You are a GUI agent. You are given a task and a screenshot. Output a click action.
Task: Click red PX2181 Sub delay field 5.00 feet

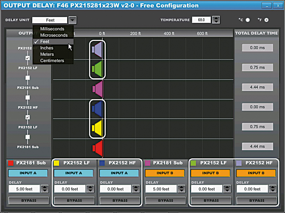24,189
